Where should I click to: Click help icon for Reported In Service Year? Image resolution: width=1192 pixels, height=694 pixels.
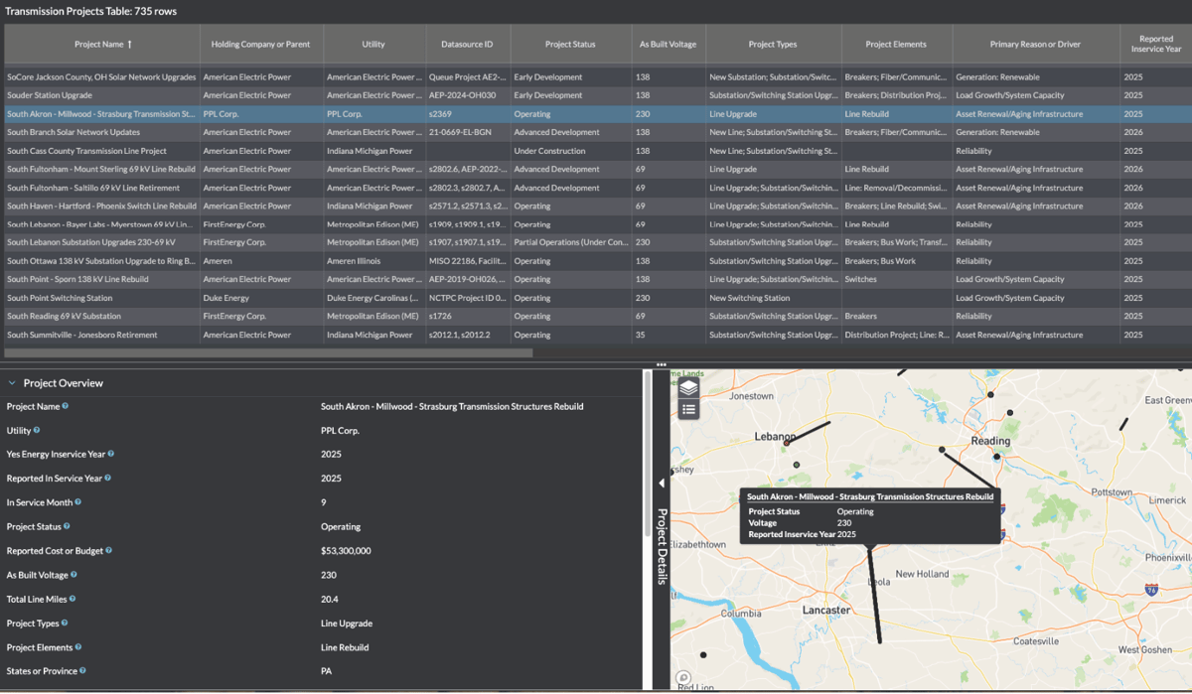coord(107,478)
